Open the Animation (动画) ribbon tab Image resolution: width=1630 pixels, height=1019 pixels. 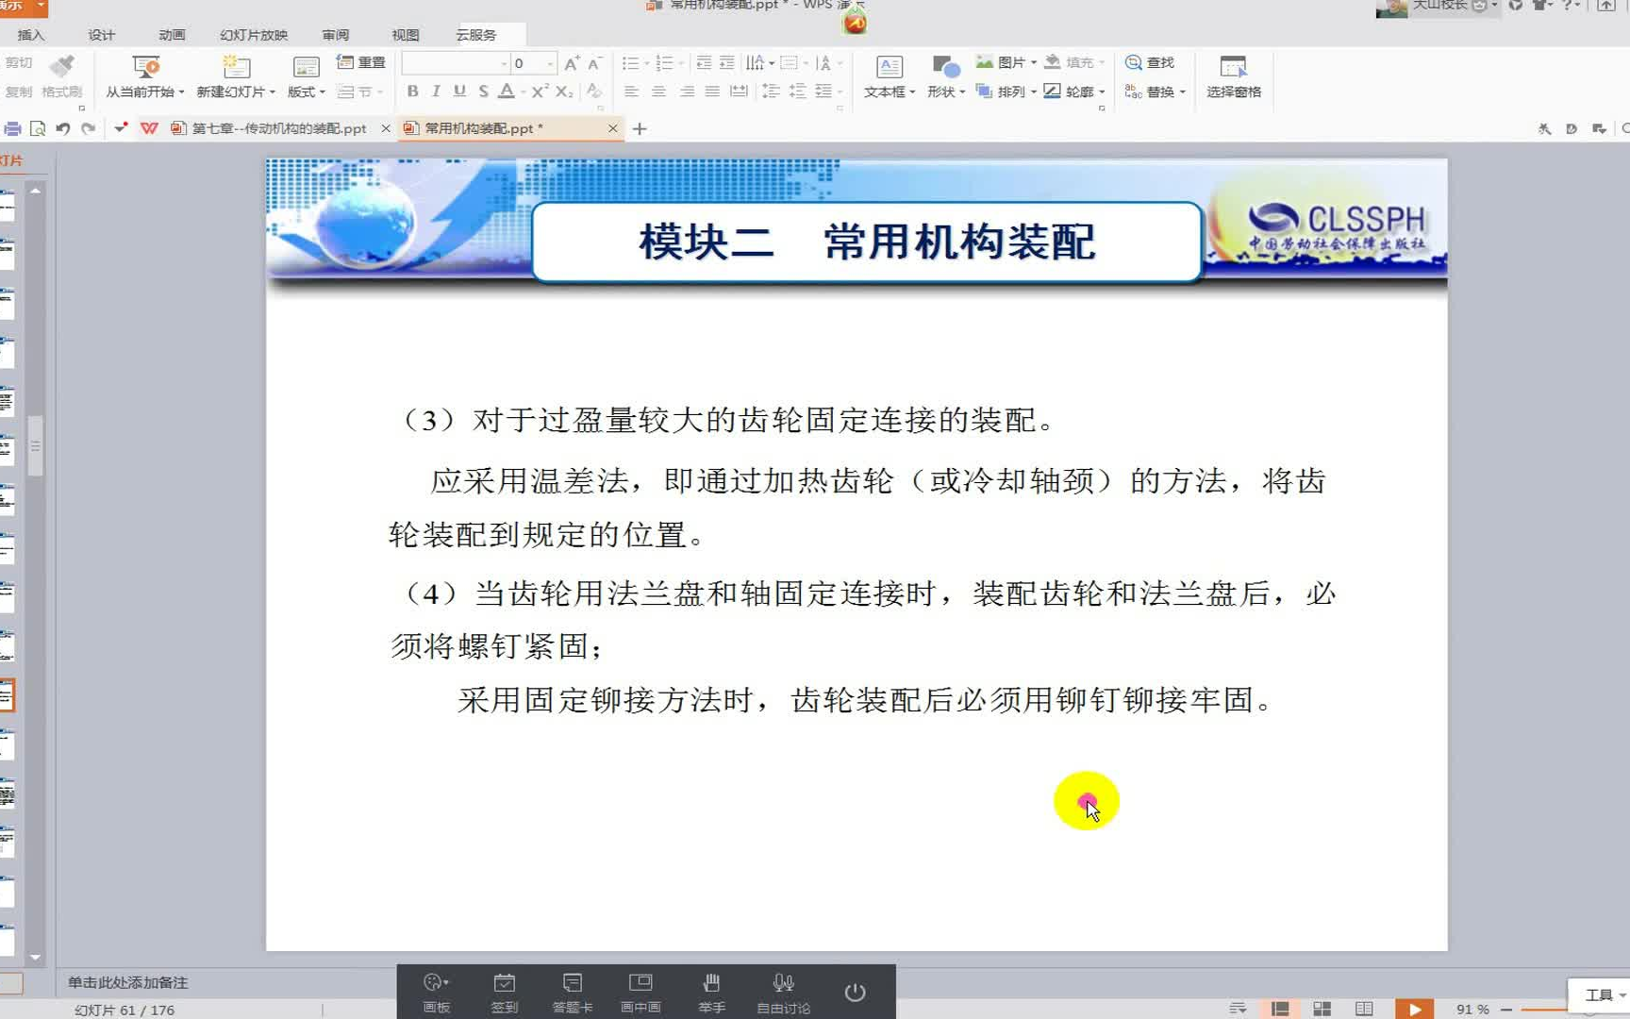(x=172, y=35)
